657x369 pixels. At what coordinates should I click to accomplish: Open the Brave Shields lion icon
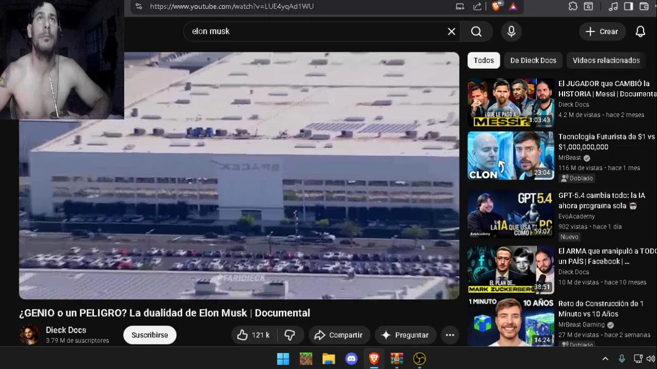click(x=496, y=6)
